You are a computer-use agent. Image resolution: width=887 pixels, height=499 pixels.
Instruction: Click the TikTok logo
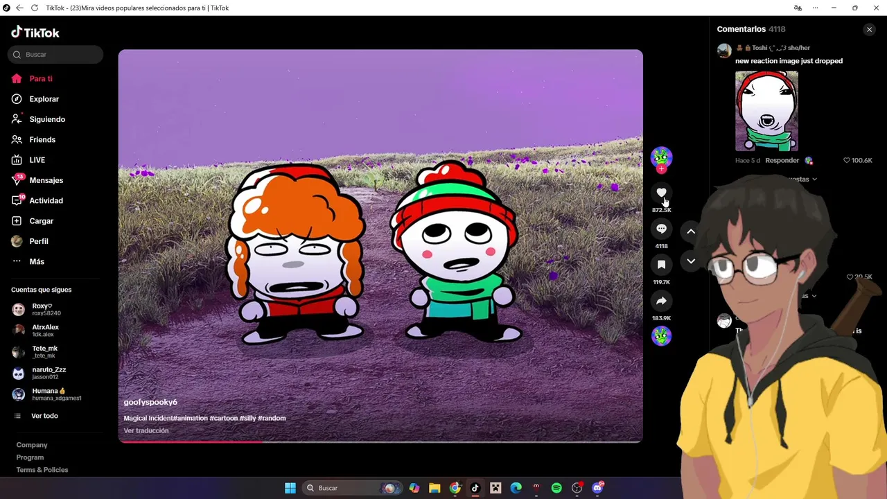pyautogui.click(x=35, y=33)
